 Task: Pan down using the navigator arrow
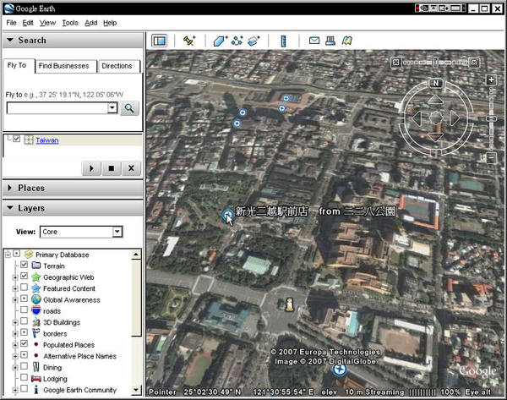pyautogui.click(x=435, y=137)
